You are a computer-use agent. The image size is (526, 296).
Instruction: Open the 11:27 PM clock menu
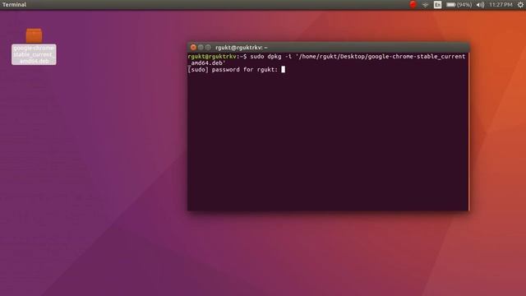(501, 5)
